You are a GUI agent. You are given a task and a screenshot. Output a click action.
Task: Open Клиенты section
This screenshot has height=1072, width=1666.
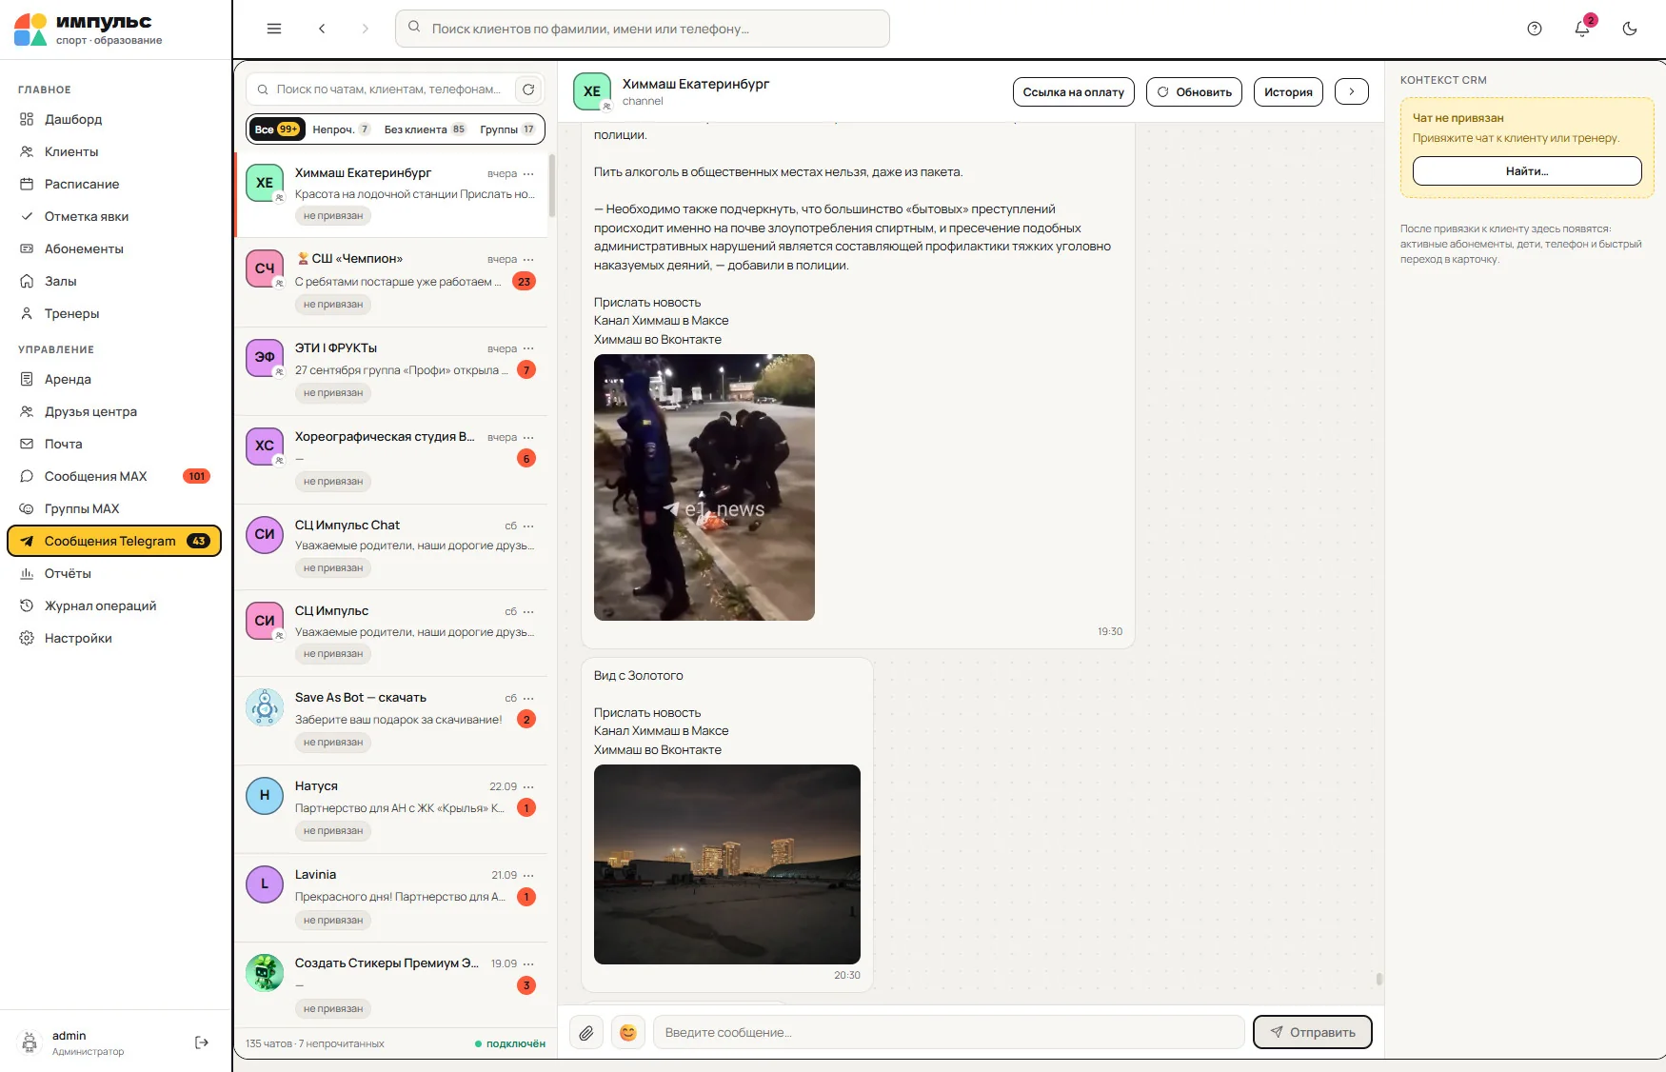click(114, 151)
